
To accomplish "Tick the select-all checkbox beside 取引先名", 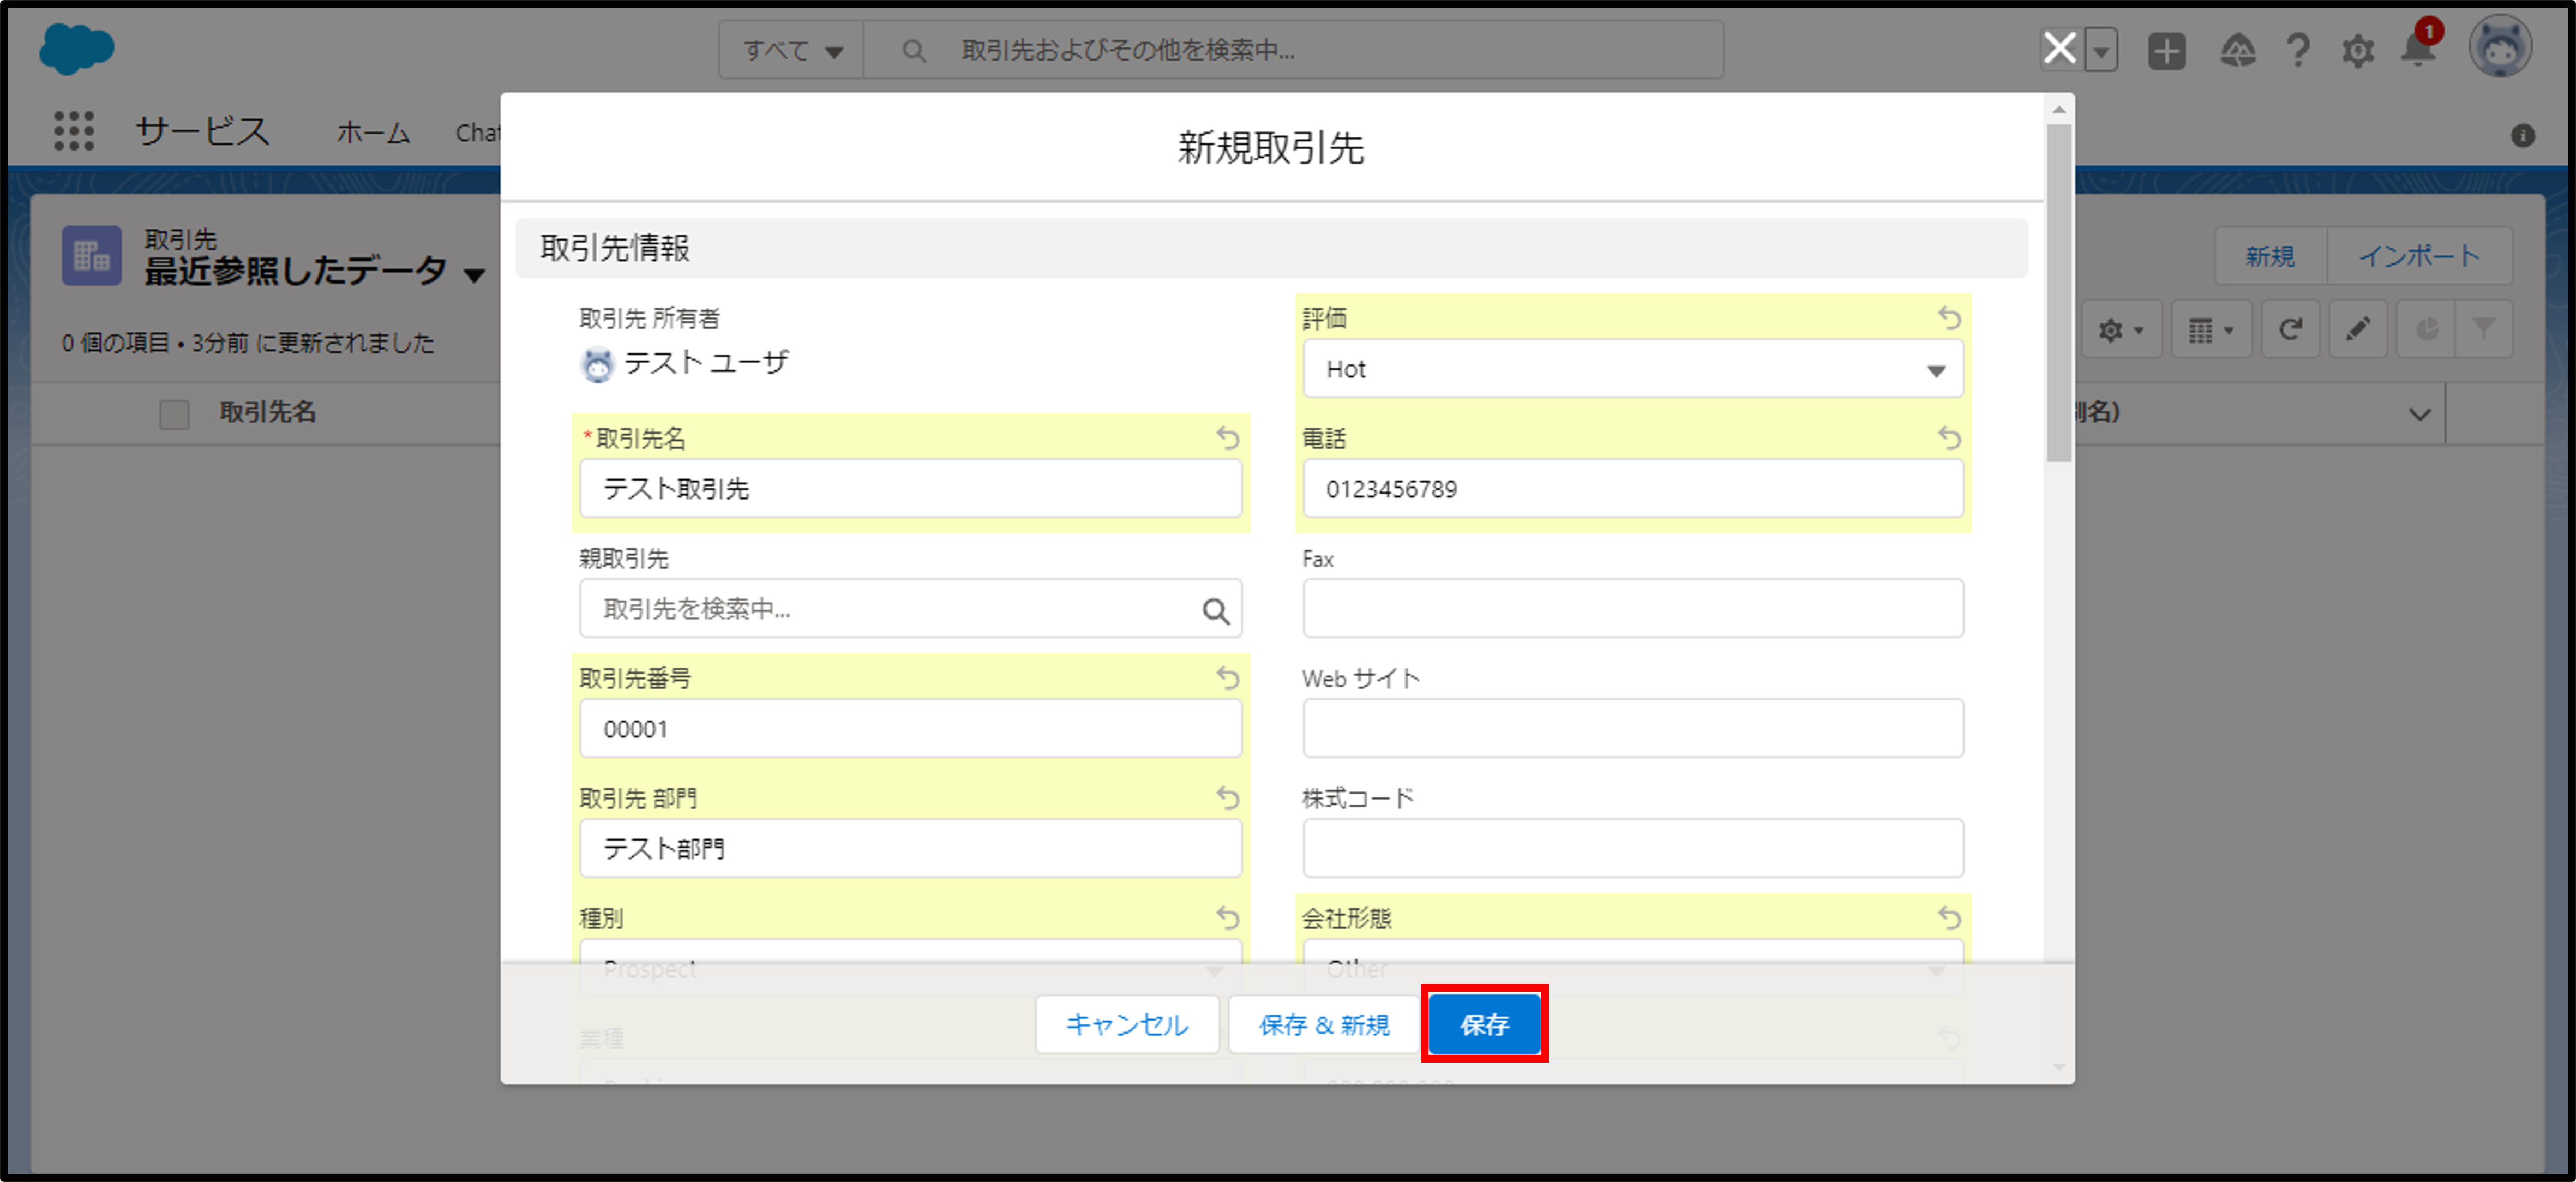I will (174, 413).
